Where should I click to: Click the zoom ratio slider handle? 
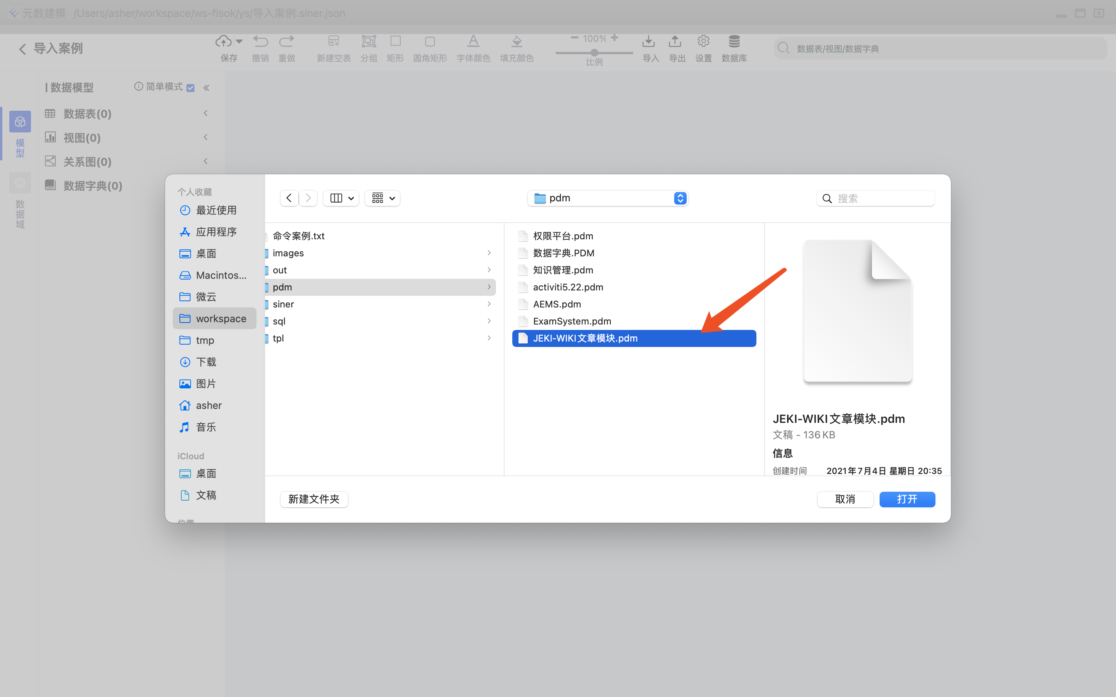pos(594,53)
